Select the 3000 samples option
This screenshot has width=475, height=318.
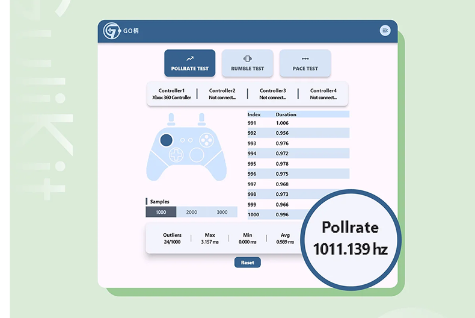[x=222, y=212]
